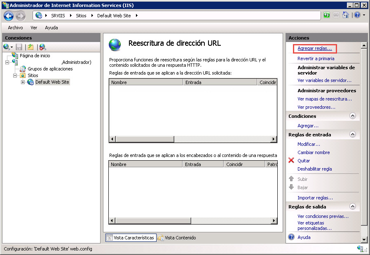Click the server icon beside Administrador

pos(15,62)
